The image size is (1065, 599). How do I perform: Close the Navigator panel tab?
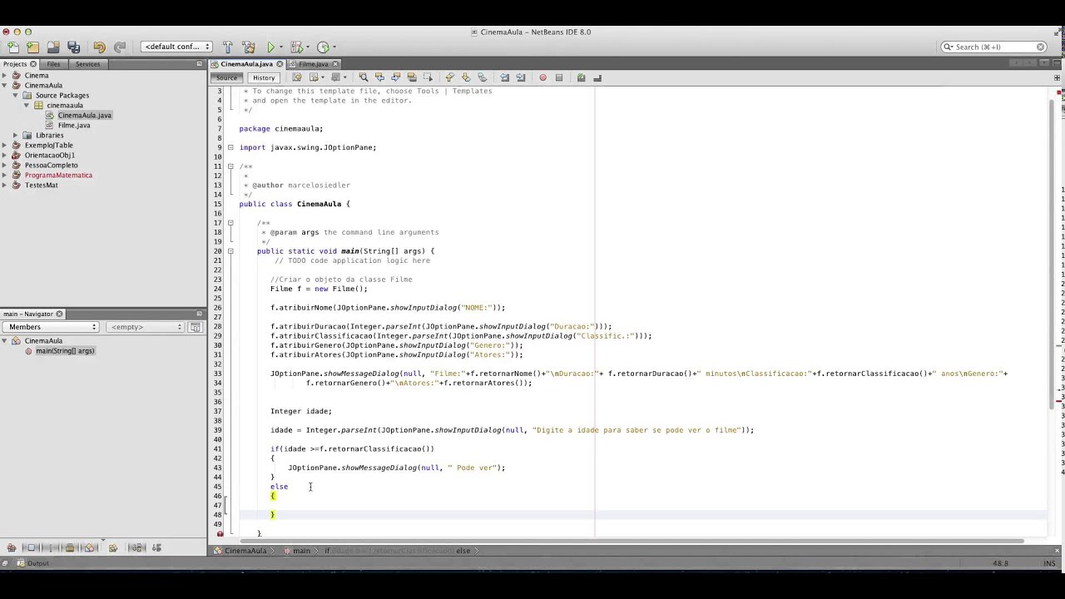[59, 314]
